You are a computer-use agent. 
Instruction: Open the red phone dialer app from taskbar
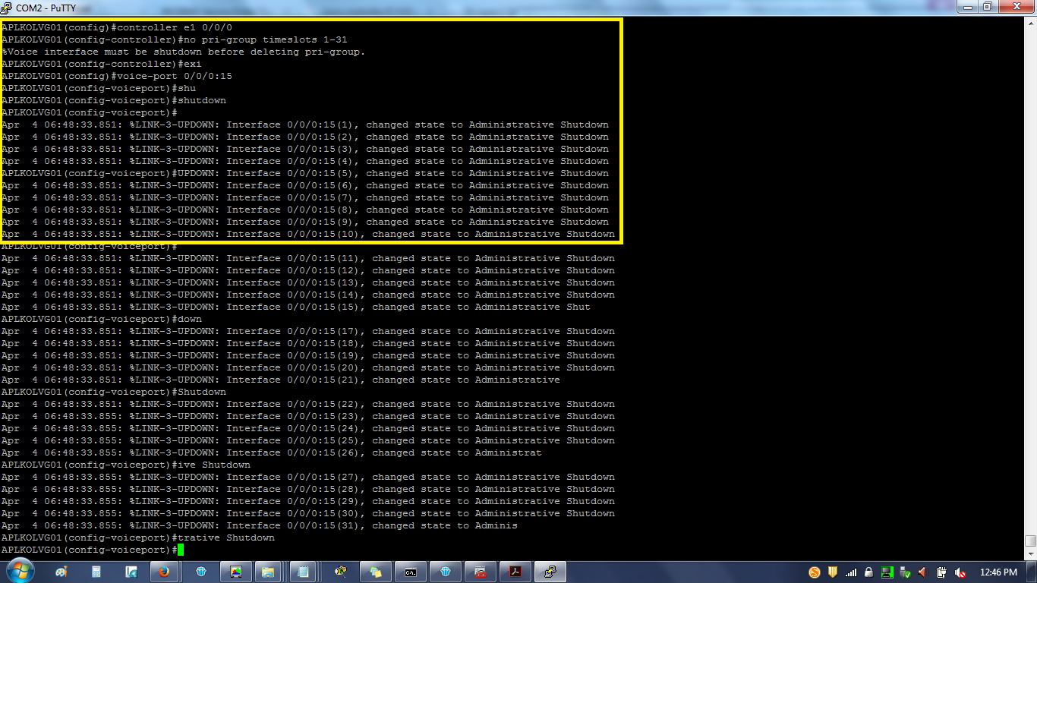click(480, 572)
